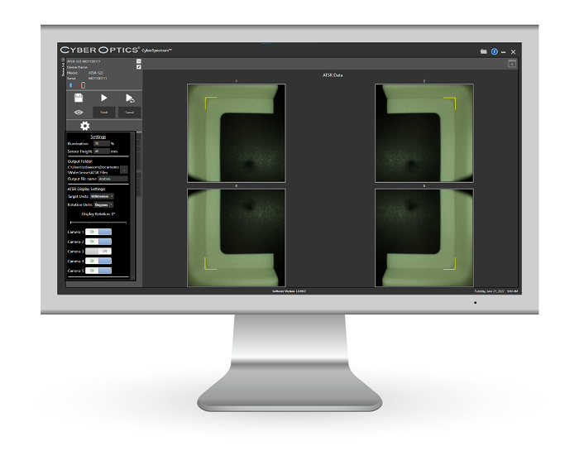Image resolution: width=579 pixels, height=451 pixels.
Task: Click the Bluetooth status icon
Action: [x=70, y=84]
